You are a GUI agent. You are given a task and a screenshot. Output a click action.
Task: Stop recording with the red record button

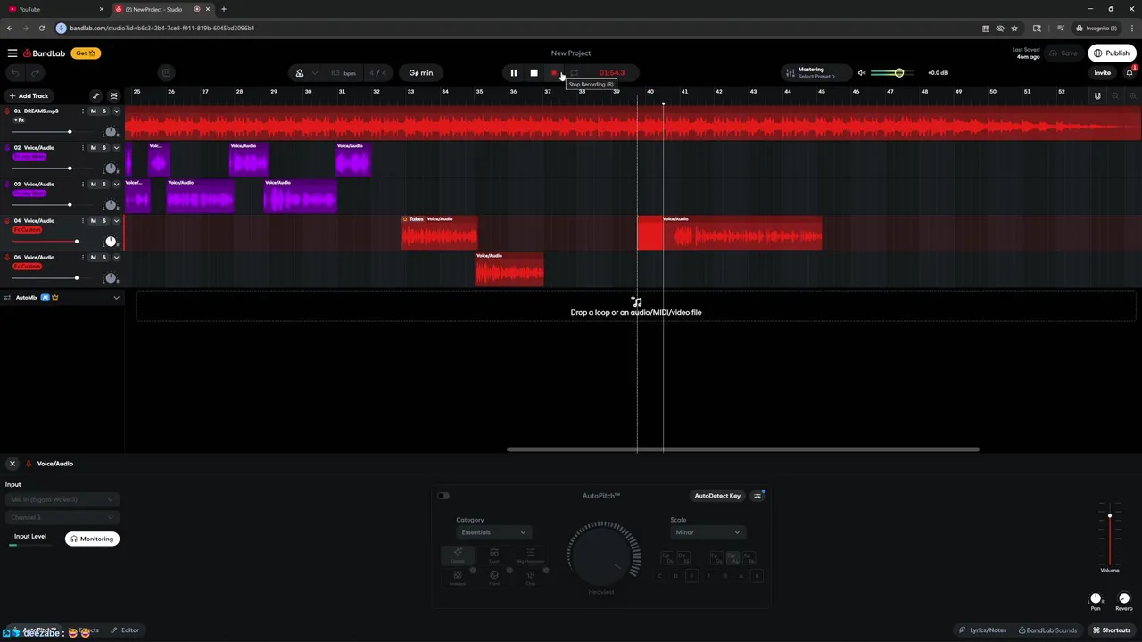(554, 73)
